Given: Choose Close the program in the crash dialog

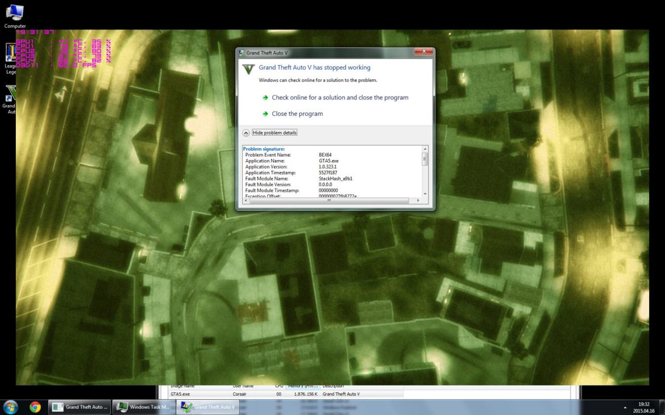Looking at the screenshot, I should click(297, 114).
